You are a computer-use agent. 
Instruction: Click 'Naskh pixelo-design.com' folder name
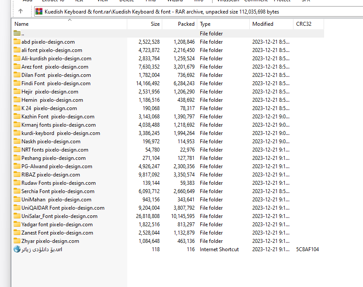[51, 142]
